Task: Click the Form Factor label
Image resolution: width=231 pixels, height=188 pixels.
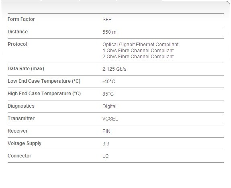Action: point(21,19)
